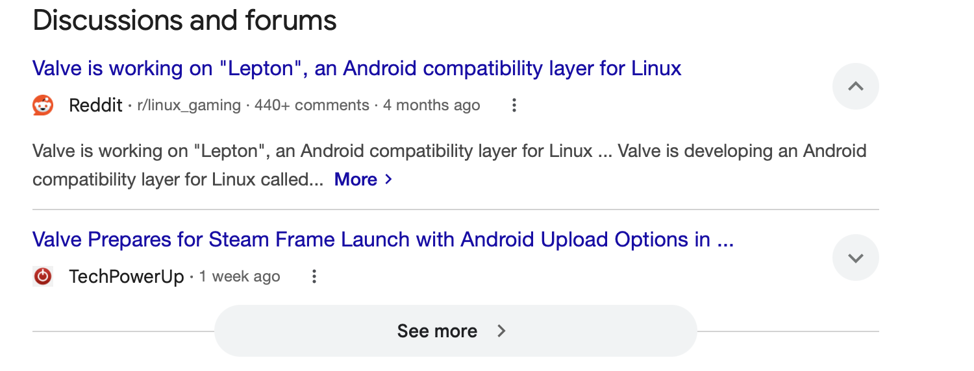
Task: Click the TechPowerUp red power favicon
Action: click(x=43, y=276)
